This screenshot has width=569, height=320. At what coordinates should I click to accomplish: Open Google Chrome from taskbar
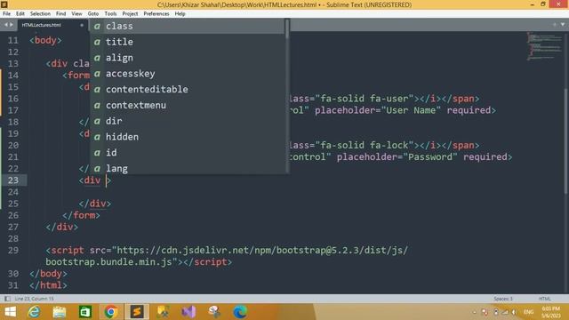point(111,312)
